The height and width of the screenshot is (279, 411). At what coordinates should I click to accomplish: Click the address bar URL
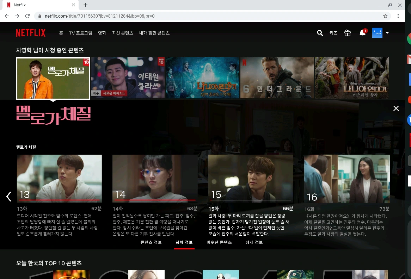pyautogui.click(x=100, y=16)
